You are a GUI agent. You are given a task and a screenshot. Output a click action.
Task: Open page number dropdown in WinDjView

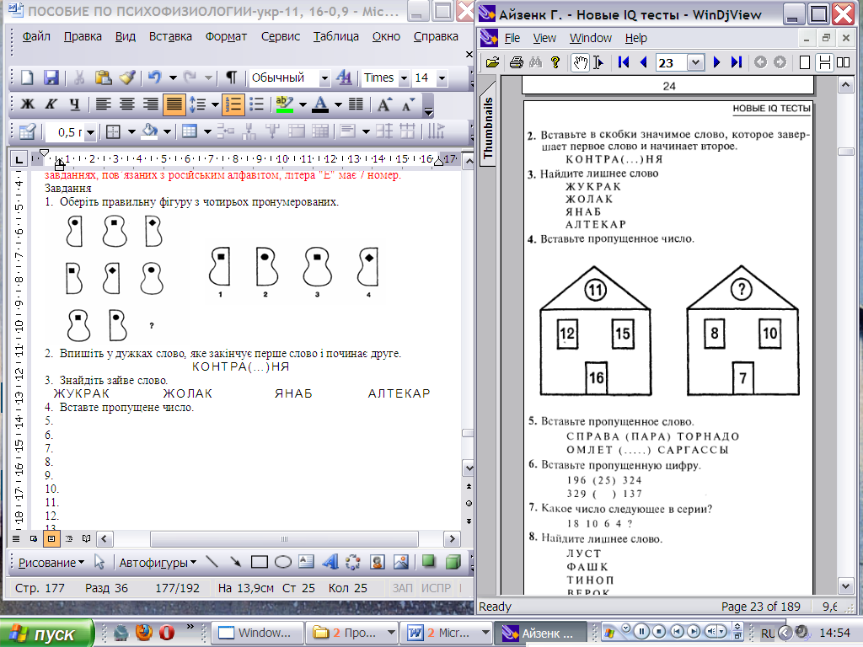click(x=695, y=62)
